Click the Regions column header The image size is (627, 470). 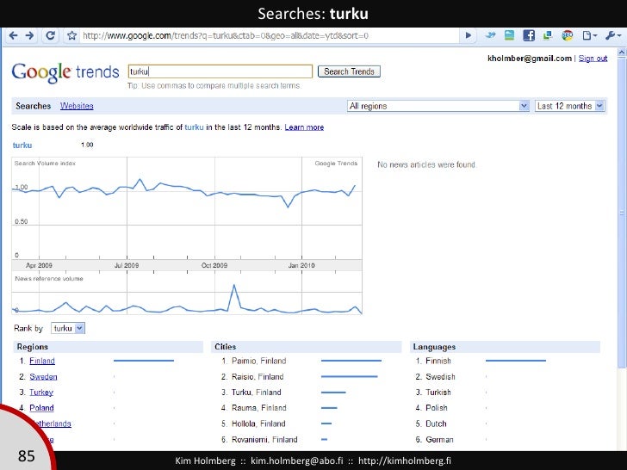108,347
